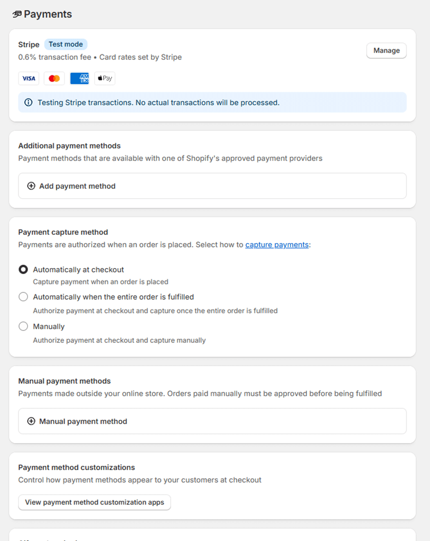
Task: Click the Add payment method row
Action: pos(212,186)
